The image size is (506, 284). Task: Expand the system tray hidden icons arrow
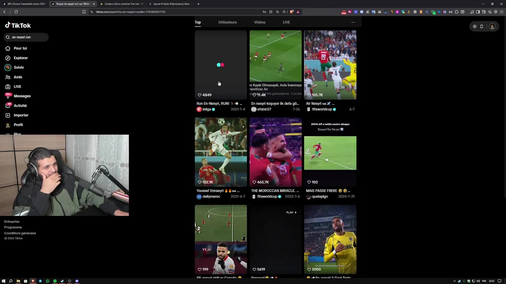pyautogui.click(x=454, y=281)
